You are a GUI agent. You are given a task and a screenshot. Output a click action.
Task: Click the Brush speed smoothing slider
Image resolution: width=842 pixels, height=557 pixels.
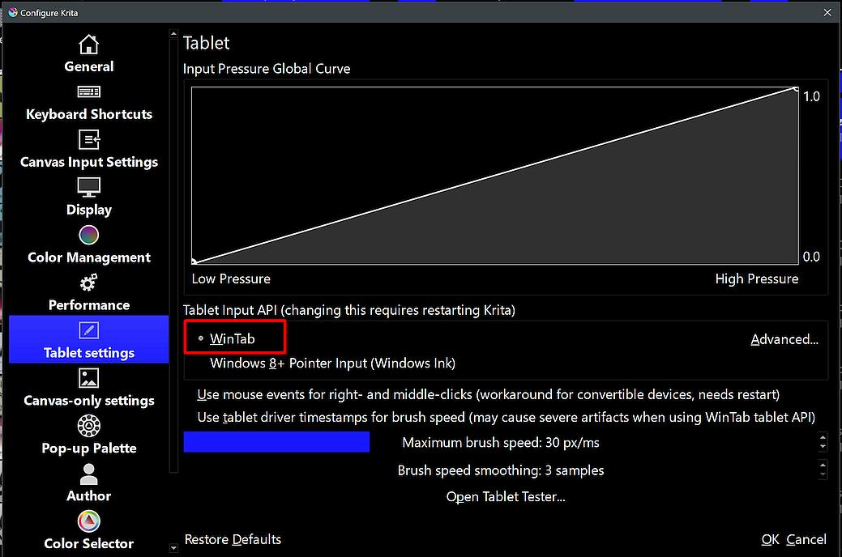[501, 470]
